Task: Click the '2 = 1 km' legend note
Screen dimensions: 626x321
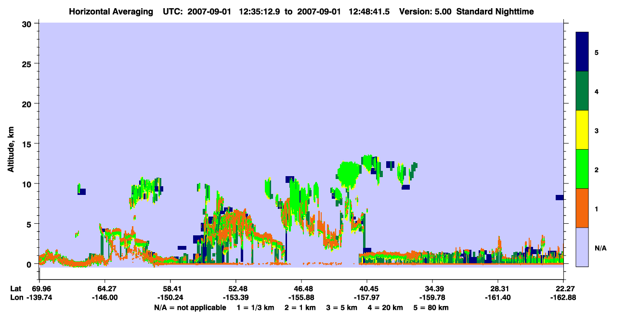Action: point(300,308)
